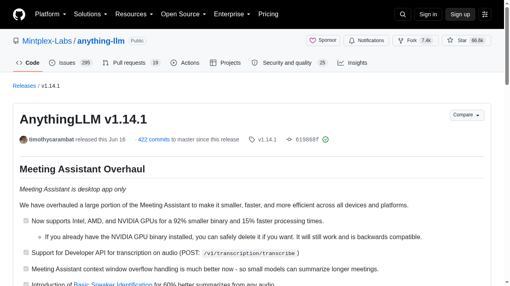Open the 422 commits link
This screenshot has height=286, width=510.
pos(154,139)
